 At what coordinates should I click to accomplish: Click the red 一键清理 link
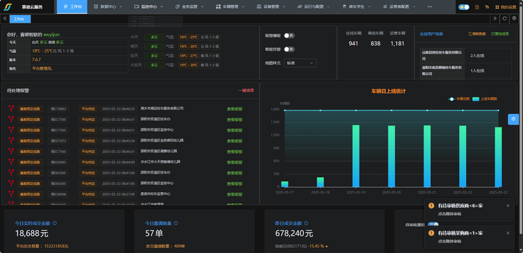246,90
